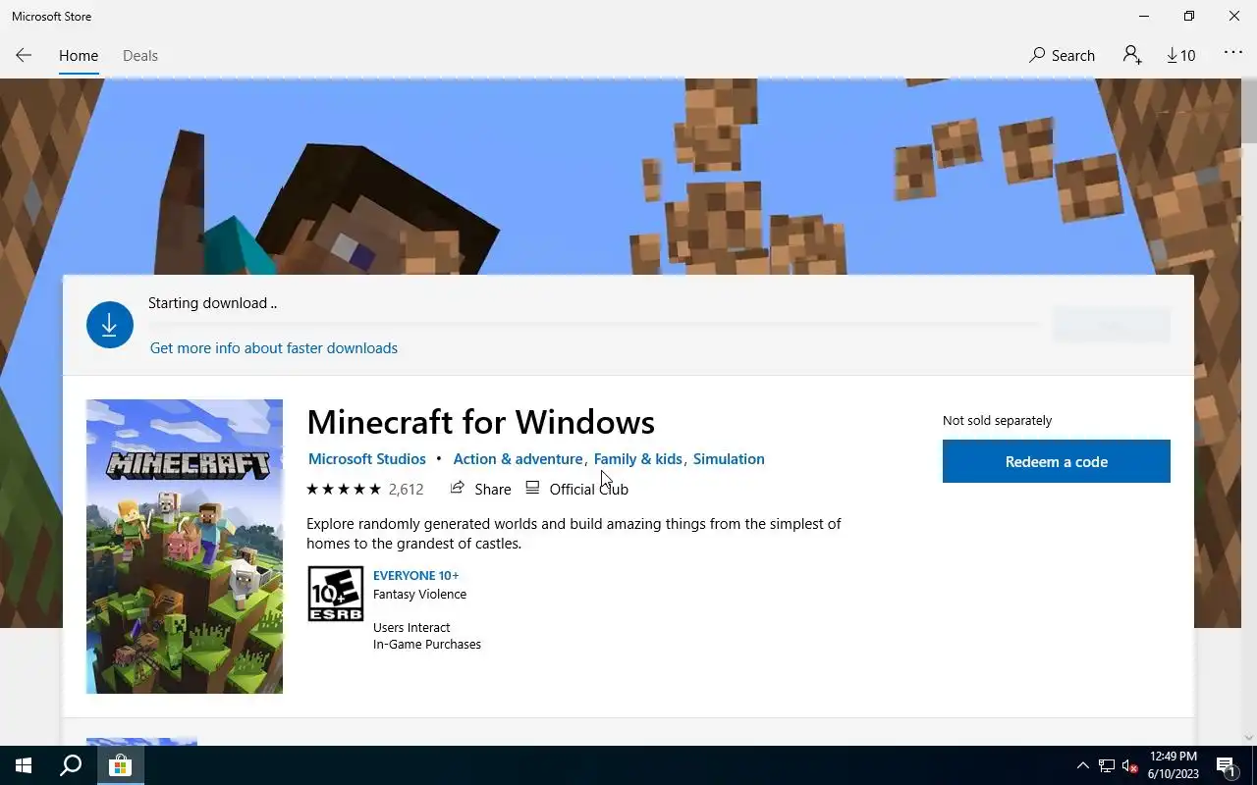Open Family & kids category
Image resolution: width=1257 pixels, height=785 pixels.
pyautogui.click(x=638, y=459)
